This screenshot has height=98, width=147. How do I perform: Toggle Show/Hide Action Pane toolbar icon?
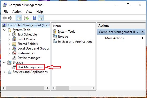[41, 18]
